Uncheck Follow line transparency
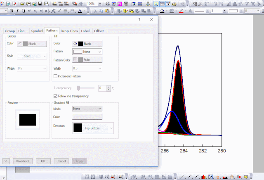 [x=56, y=96]
